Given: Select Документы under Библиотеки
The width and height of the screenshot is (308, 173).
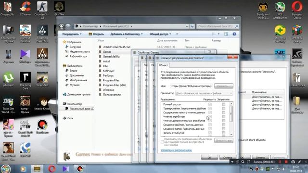Looking at the screenshot, I should pos(77,75).
